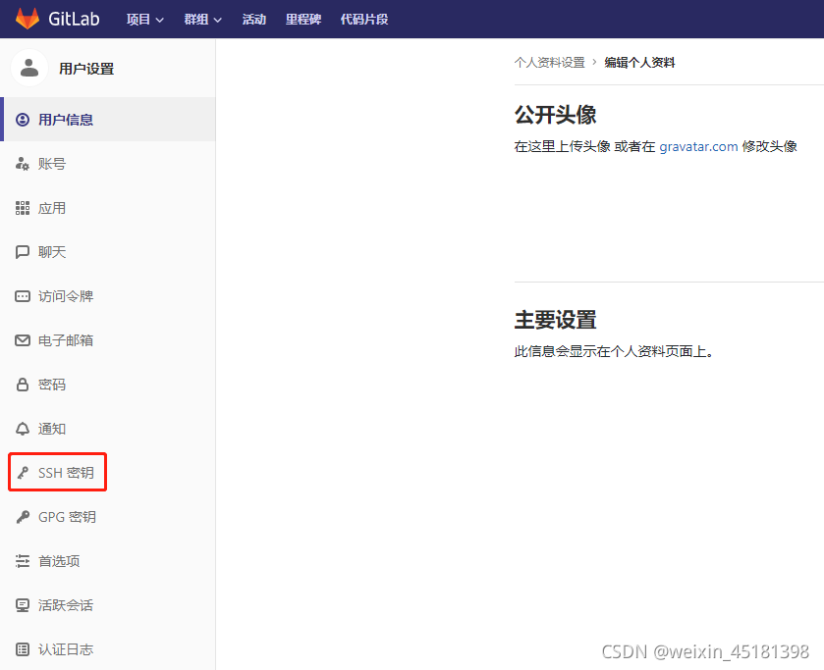
Task: Open 通知 settings
Action: 108,429
